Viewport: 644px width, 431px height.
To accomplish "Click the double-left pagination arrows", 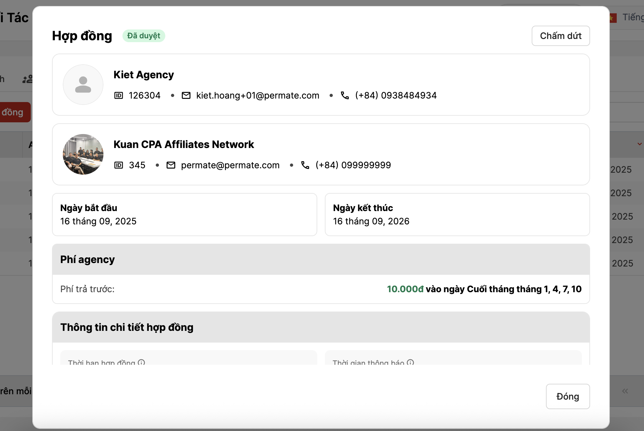I will pyautogui.click(x=625, y=391).
